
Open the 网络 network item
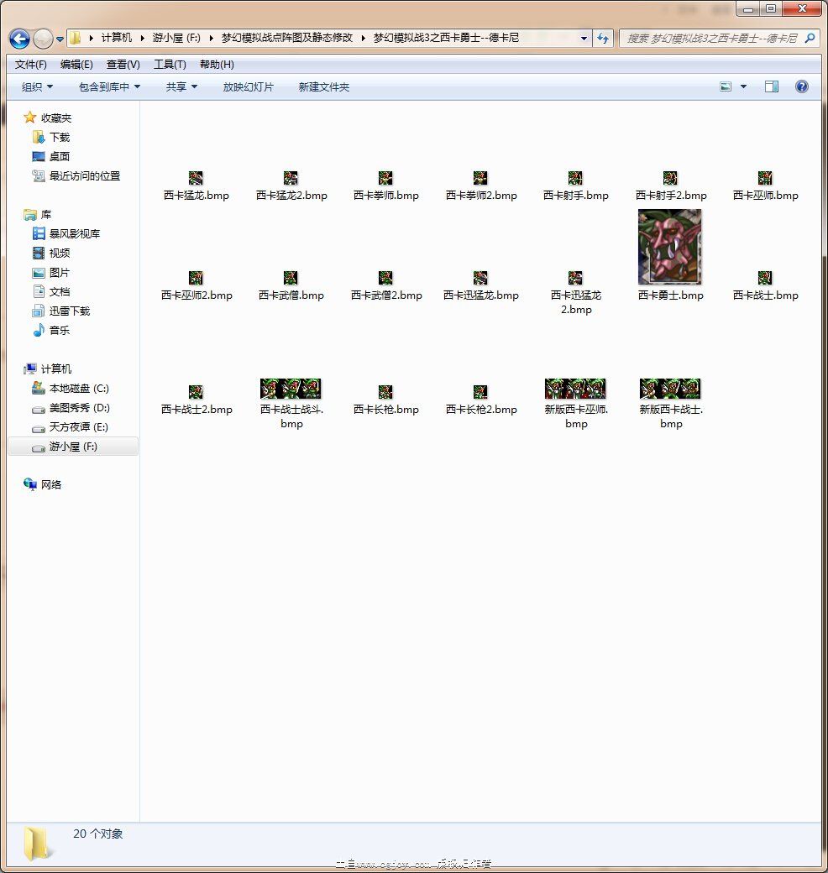50,484
